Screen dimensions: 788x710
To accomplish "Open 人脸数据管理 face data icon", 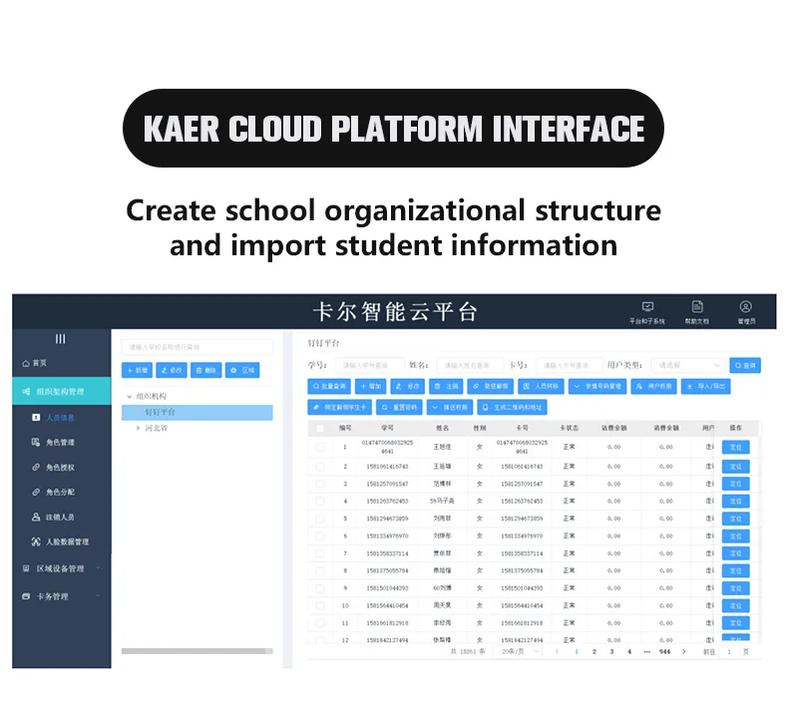I will (x=36, y=541).
